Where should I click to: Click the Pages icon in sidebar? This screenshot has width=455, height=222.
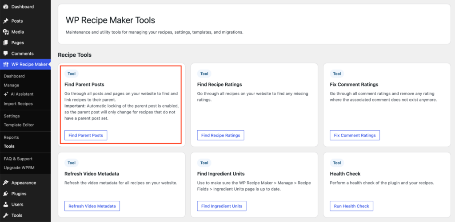click(x=5, y=43)
